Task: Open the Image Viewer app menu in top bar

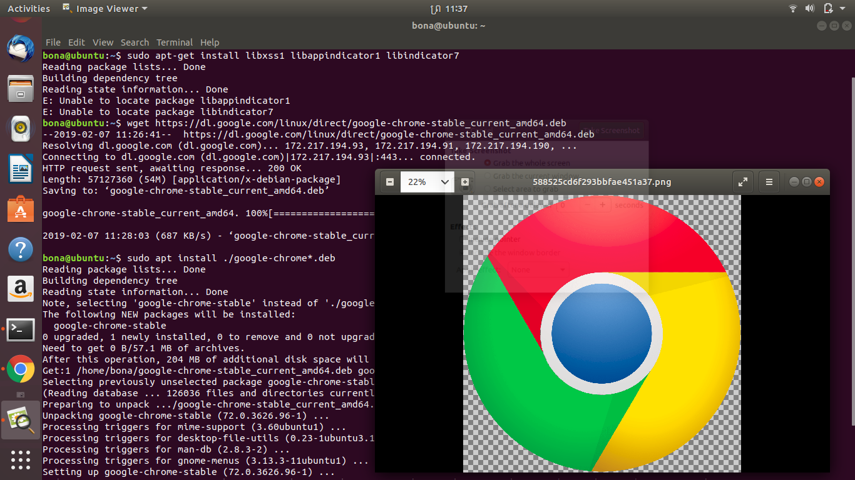Action: click(x=106, y=9)
